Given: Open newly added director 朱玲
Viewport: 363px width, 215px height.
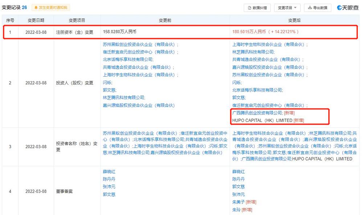Looking at the screenshot, I should [236, 210].
